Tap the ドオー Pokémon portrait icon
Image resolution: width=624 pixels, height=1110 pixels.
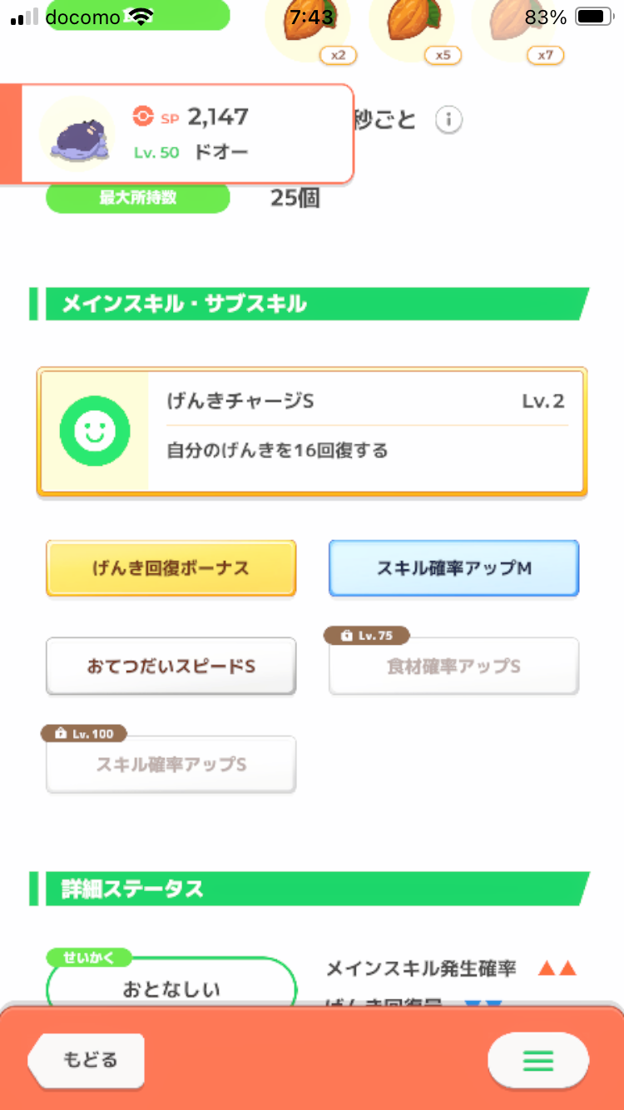tap(77, 133)
